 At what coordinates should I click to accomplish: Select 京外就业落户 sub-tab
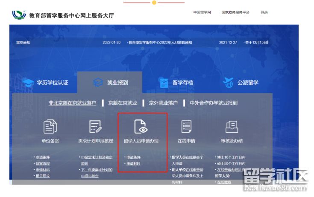[x=163, y=103]
